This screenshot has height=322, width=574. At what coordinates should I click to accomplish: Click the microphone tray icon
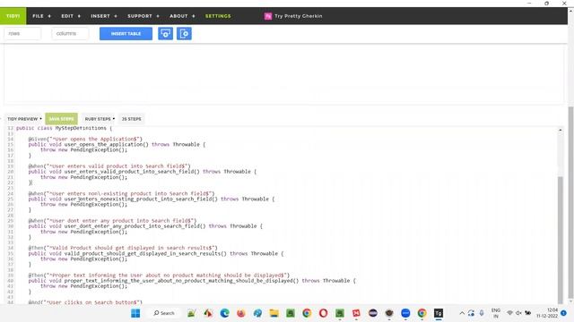point(482,313)
